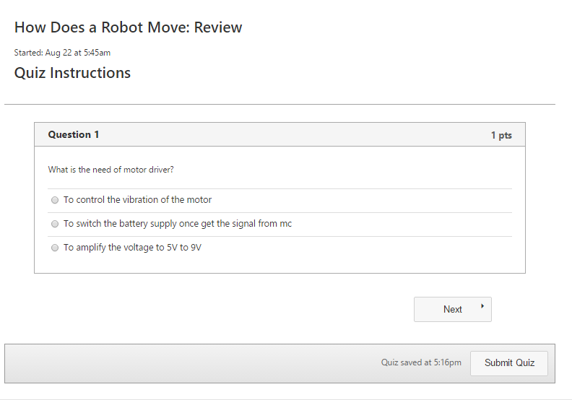572x400 pixels.
Task: Click the "1 pts" points label
Action: [x=501, y=135]
